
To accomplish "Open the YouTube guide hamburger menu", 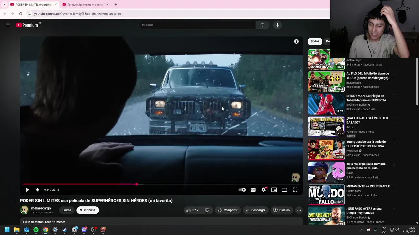I will 8,25.
